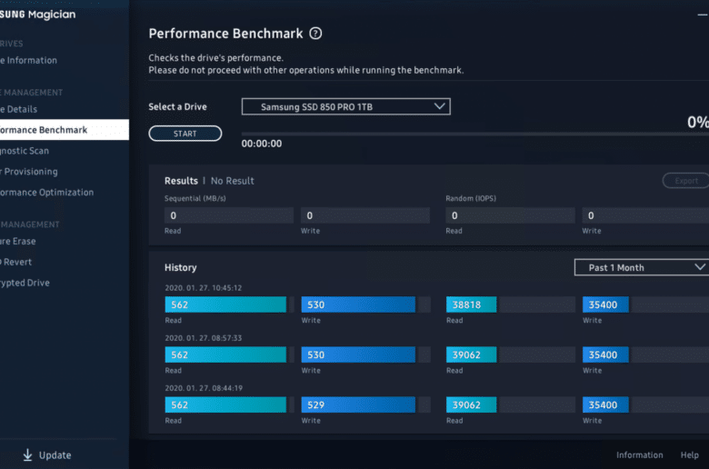Click sequential read bar 562 at 10:45:12
This screenshot has width=709, height=469.
(x=225, y=304)
